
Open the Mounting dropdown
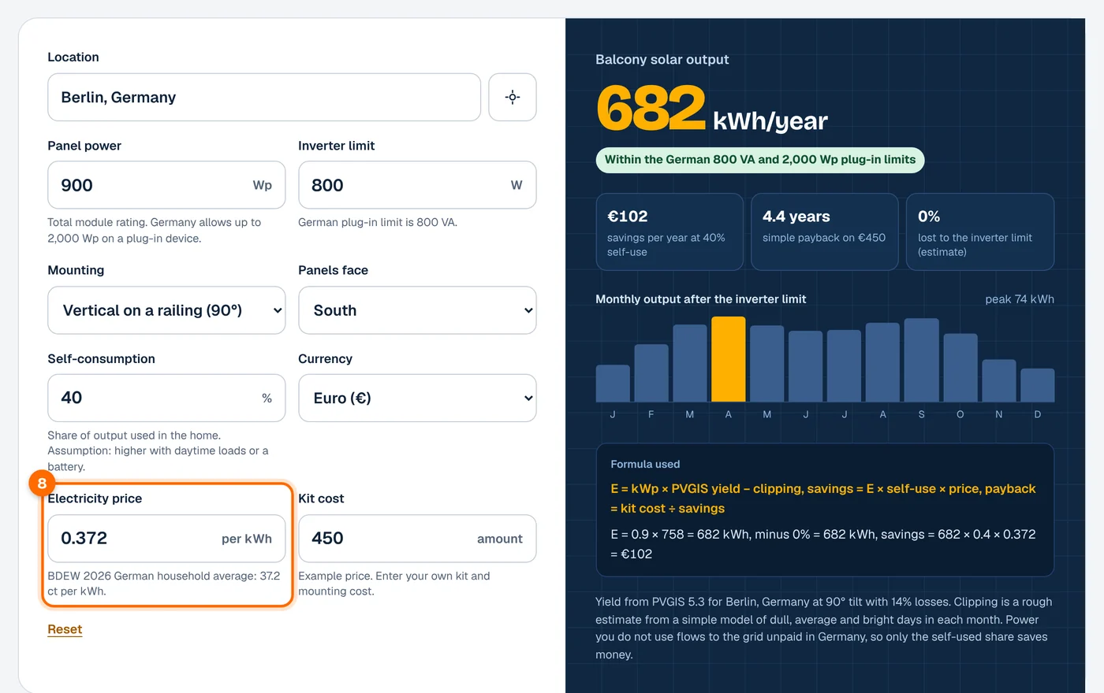166,310
